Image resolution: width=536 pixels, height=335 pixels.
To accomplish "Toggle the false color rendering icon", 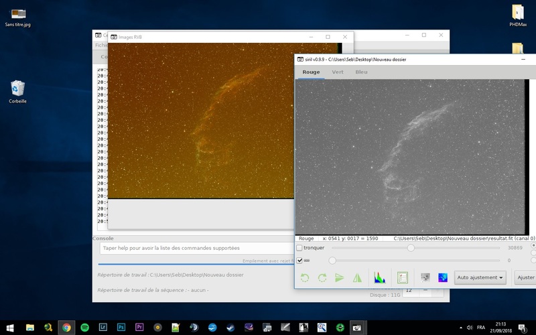I will pos(443,277).
